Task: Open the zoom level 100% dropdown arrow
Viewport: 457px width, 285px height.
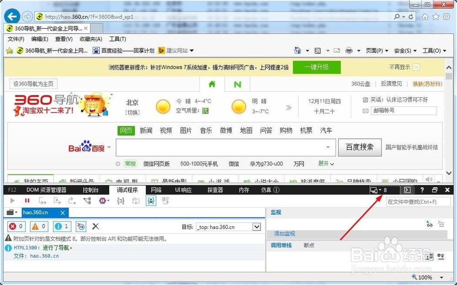Action: (441, 277)
